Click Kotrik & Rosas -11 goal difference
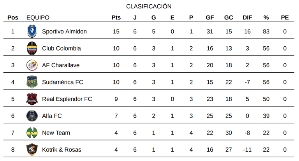Viewport: 299px width, 161px height. coord(247,150)
